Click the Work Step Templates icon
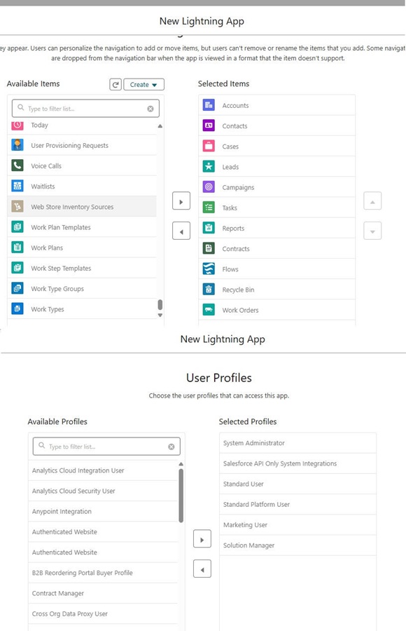This screenshot has height=631, width=406. pyautogui.click(x=17, y=268)
